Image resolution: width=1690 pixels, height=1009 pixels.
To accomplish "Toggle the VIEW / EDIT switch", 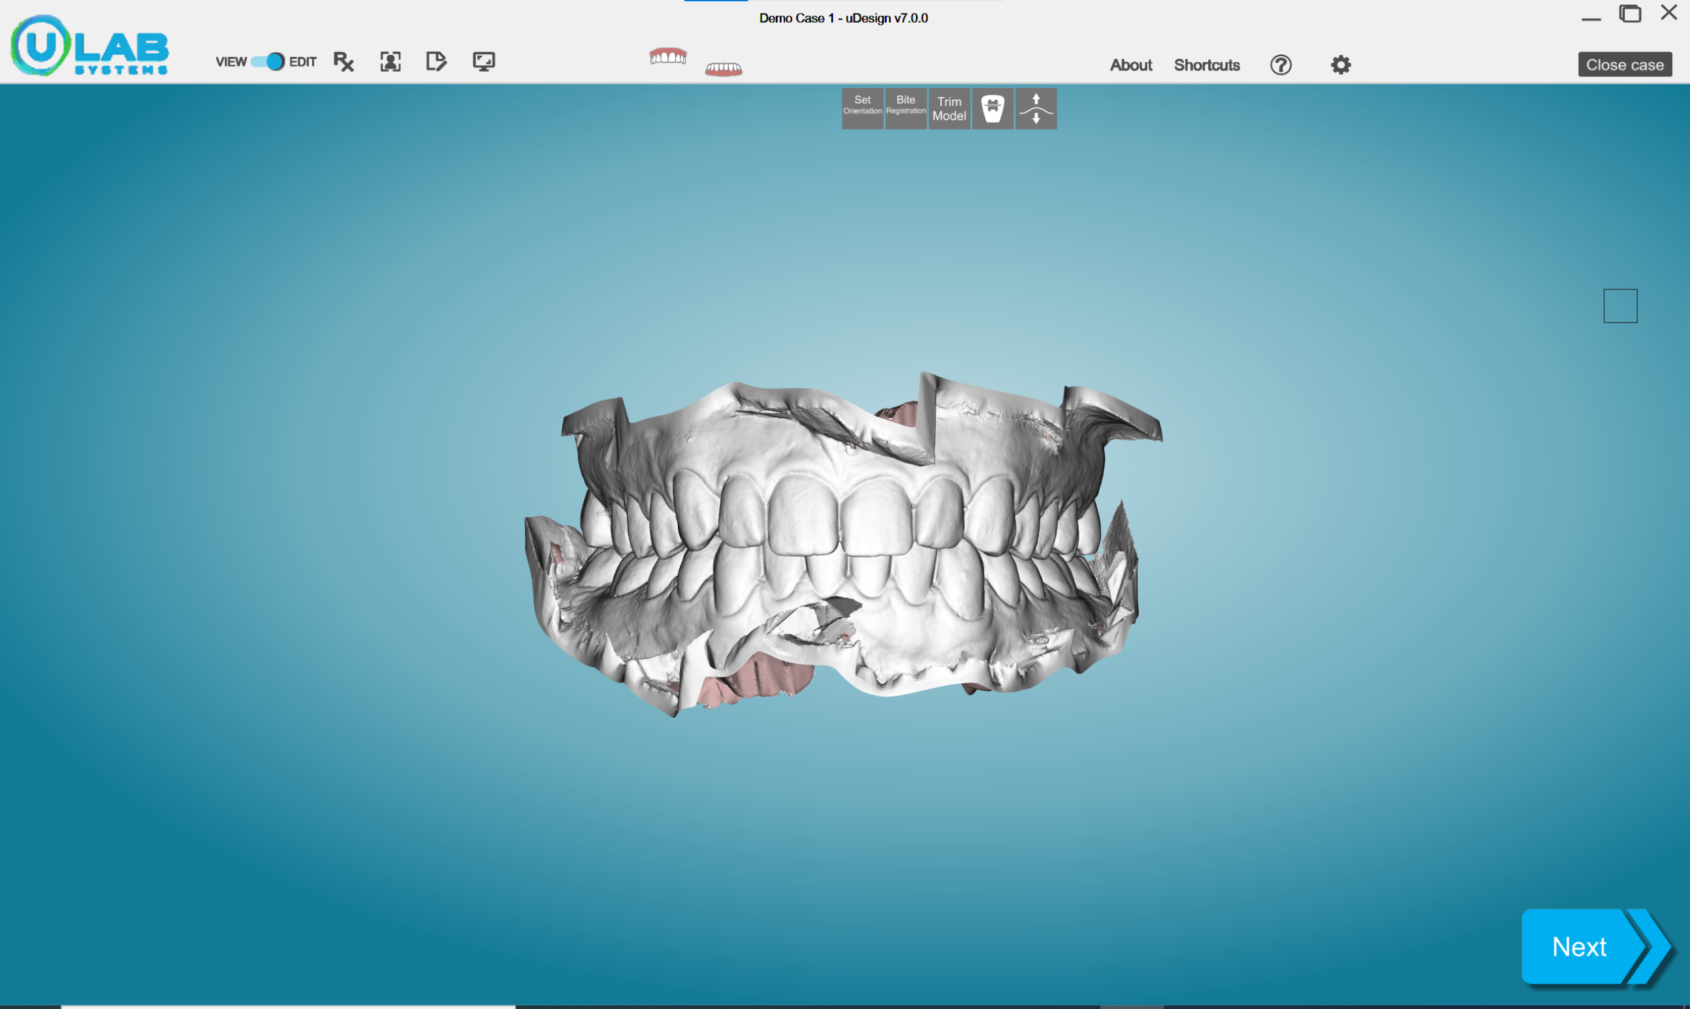I will pyautogui.click(x=267, y=62).
